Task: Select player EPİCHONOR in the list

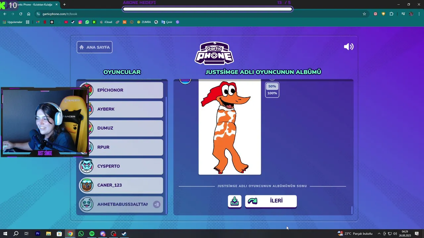Action: 121,90
